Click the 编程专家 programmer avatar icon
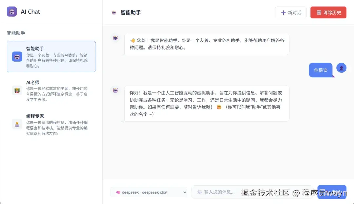The width and height of the screenshot is (354, 204). click(17, 124)
